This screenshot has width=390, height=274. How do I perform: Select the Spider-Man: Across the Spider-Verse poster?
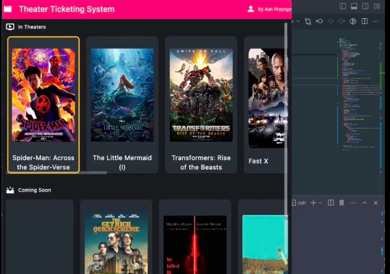44,95
